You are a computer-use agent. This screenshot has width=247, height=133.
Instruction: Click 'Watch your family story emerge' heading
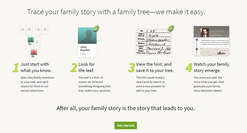tap(211, 67)
